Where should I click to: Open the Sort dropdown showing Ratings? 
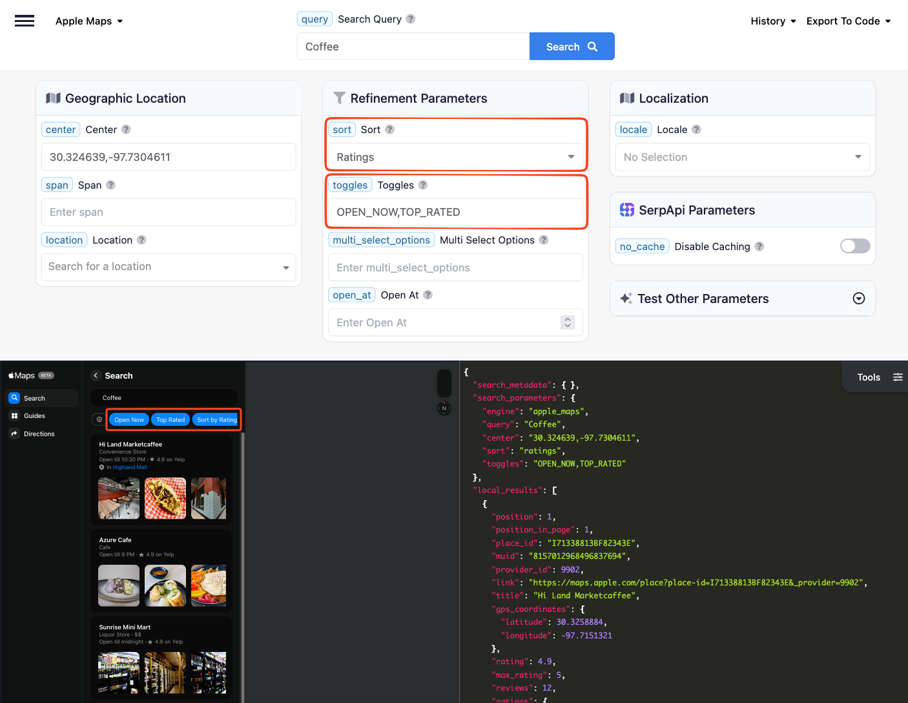455,157
